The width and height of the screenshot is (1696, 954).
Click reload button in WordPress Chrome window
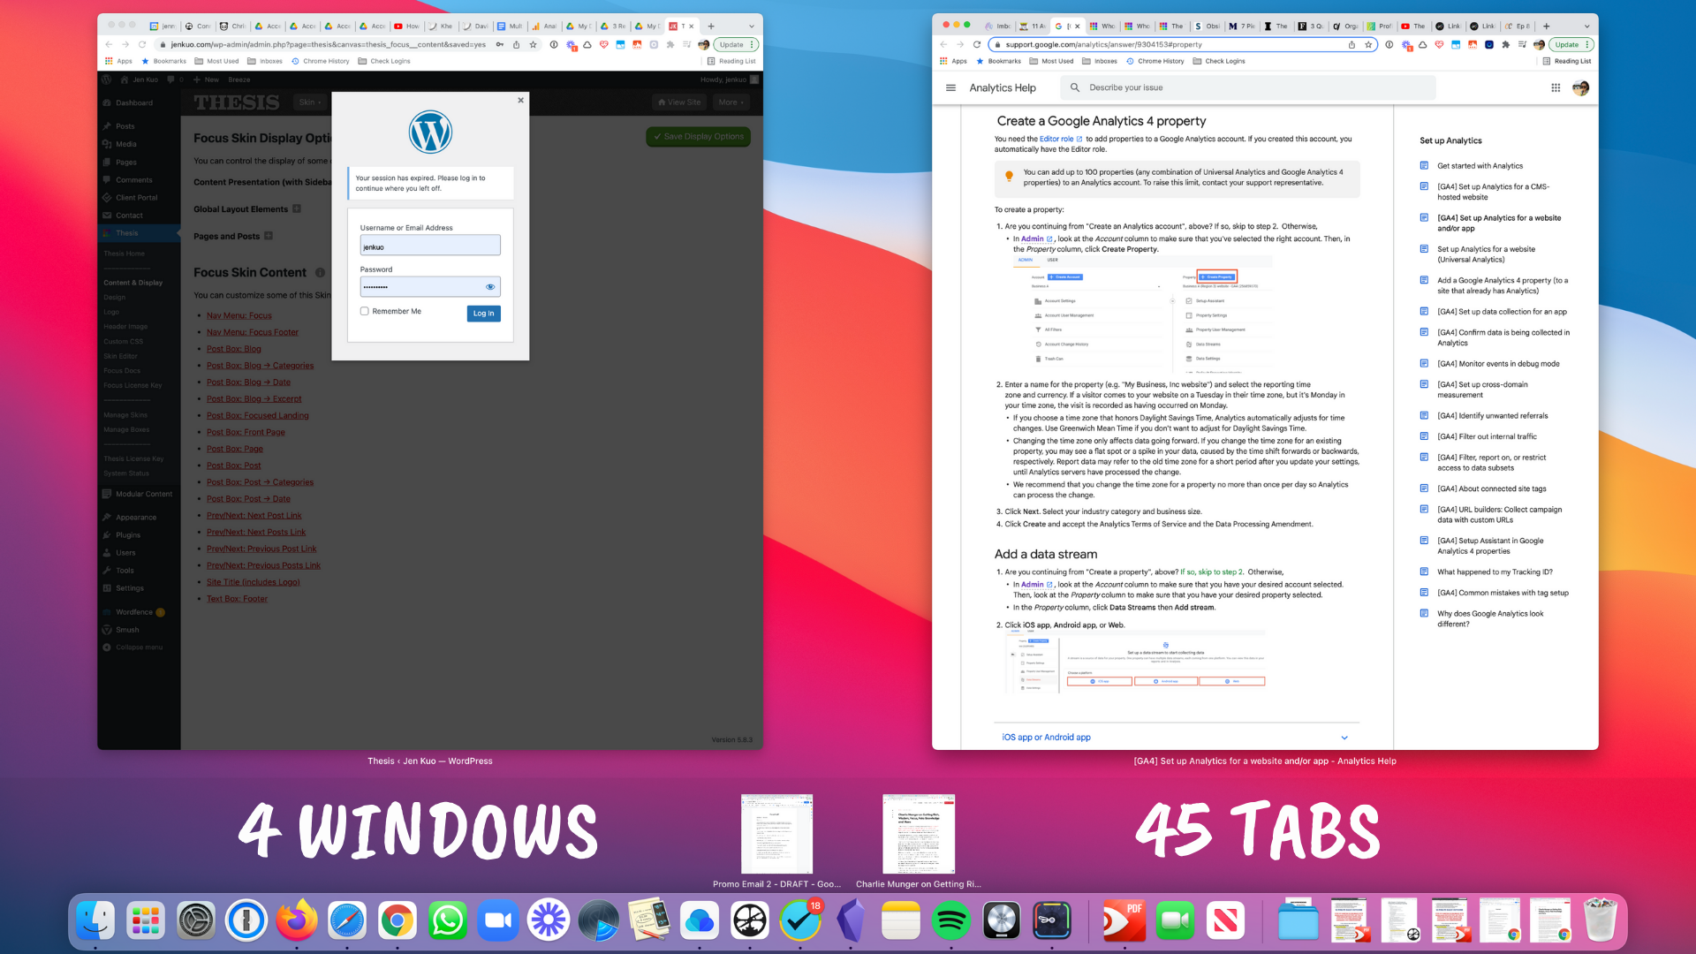(x=142, y=44)
